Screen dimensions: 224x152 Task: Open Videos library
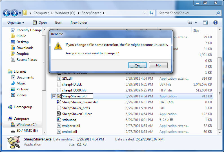19,95
